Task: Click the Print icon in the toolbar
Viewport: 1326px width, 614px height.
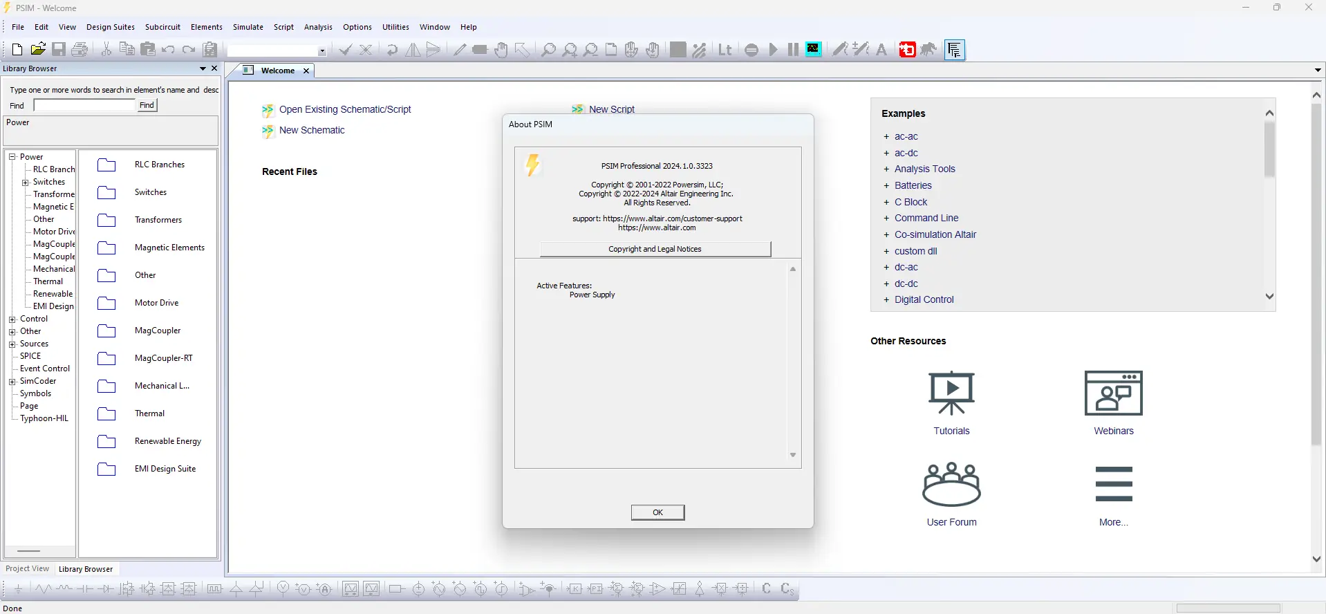Action: [x=80, y=50]
